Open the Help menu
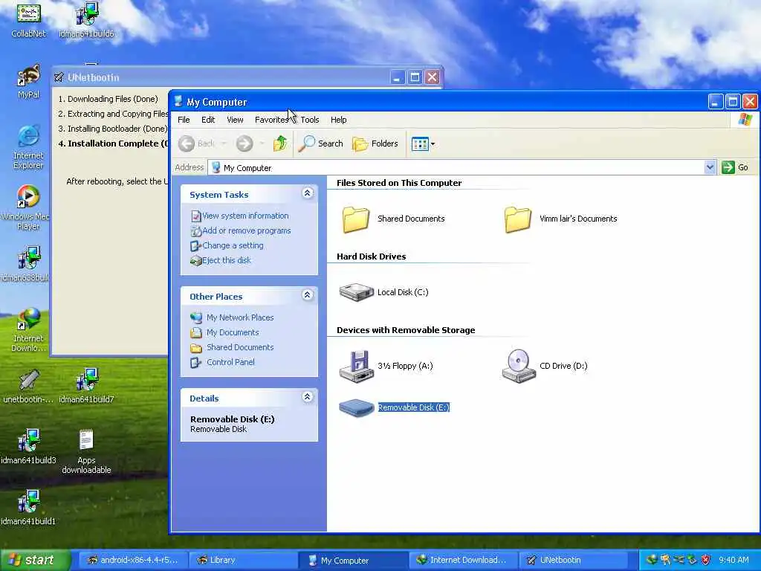 pos(339,120)
